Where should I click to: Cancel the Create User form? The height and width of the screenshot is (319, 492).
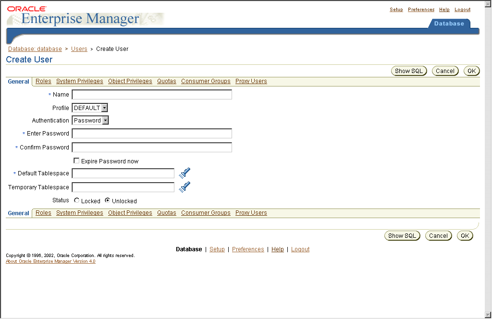[x=445, y=71]
